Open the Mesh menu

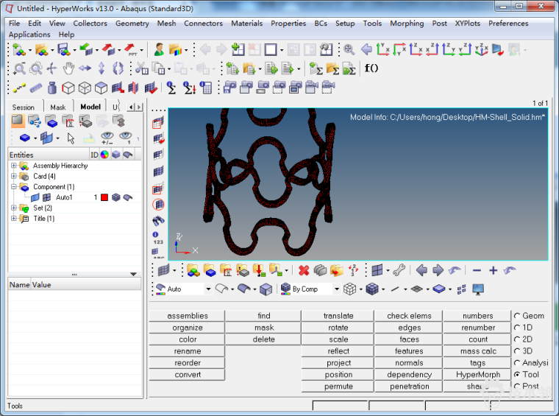tap(166, 23)
